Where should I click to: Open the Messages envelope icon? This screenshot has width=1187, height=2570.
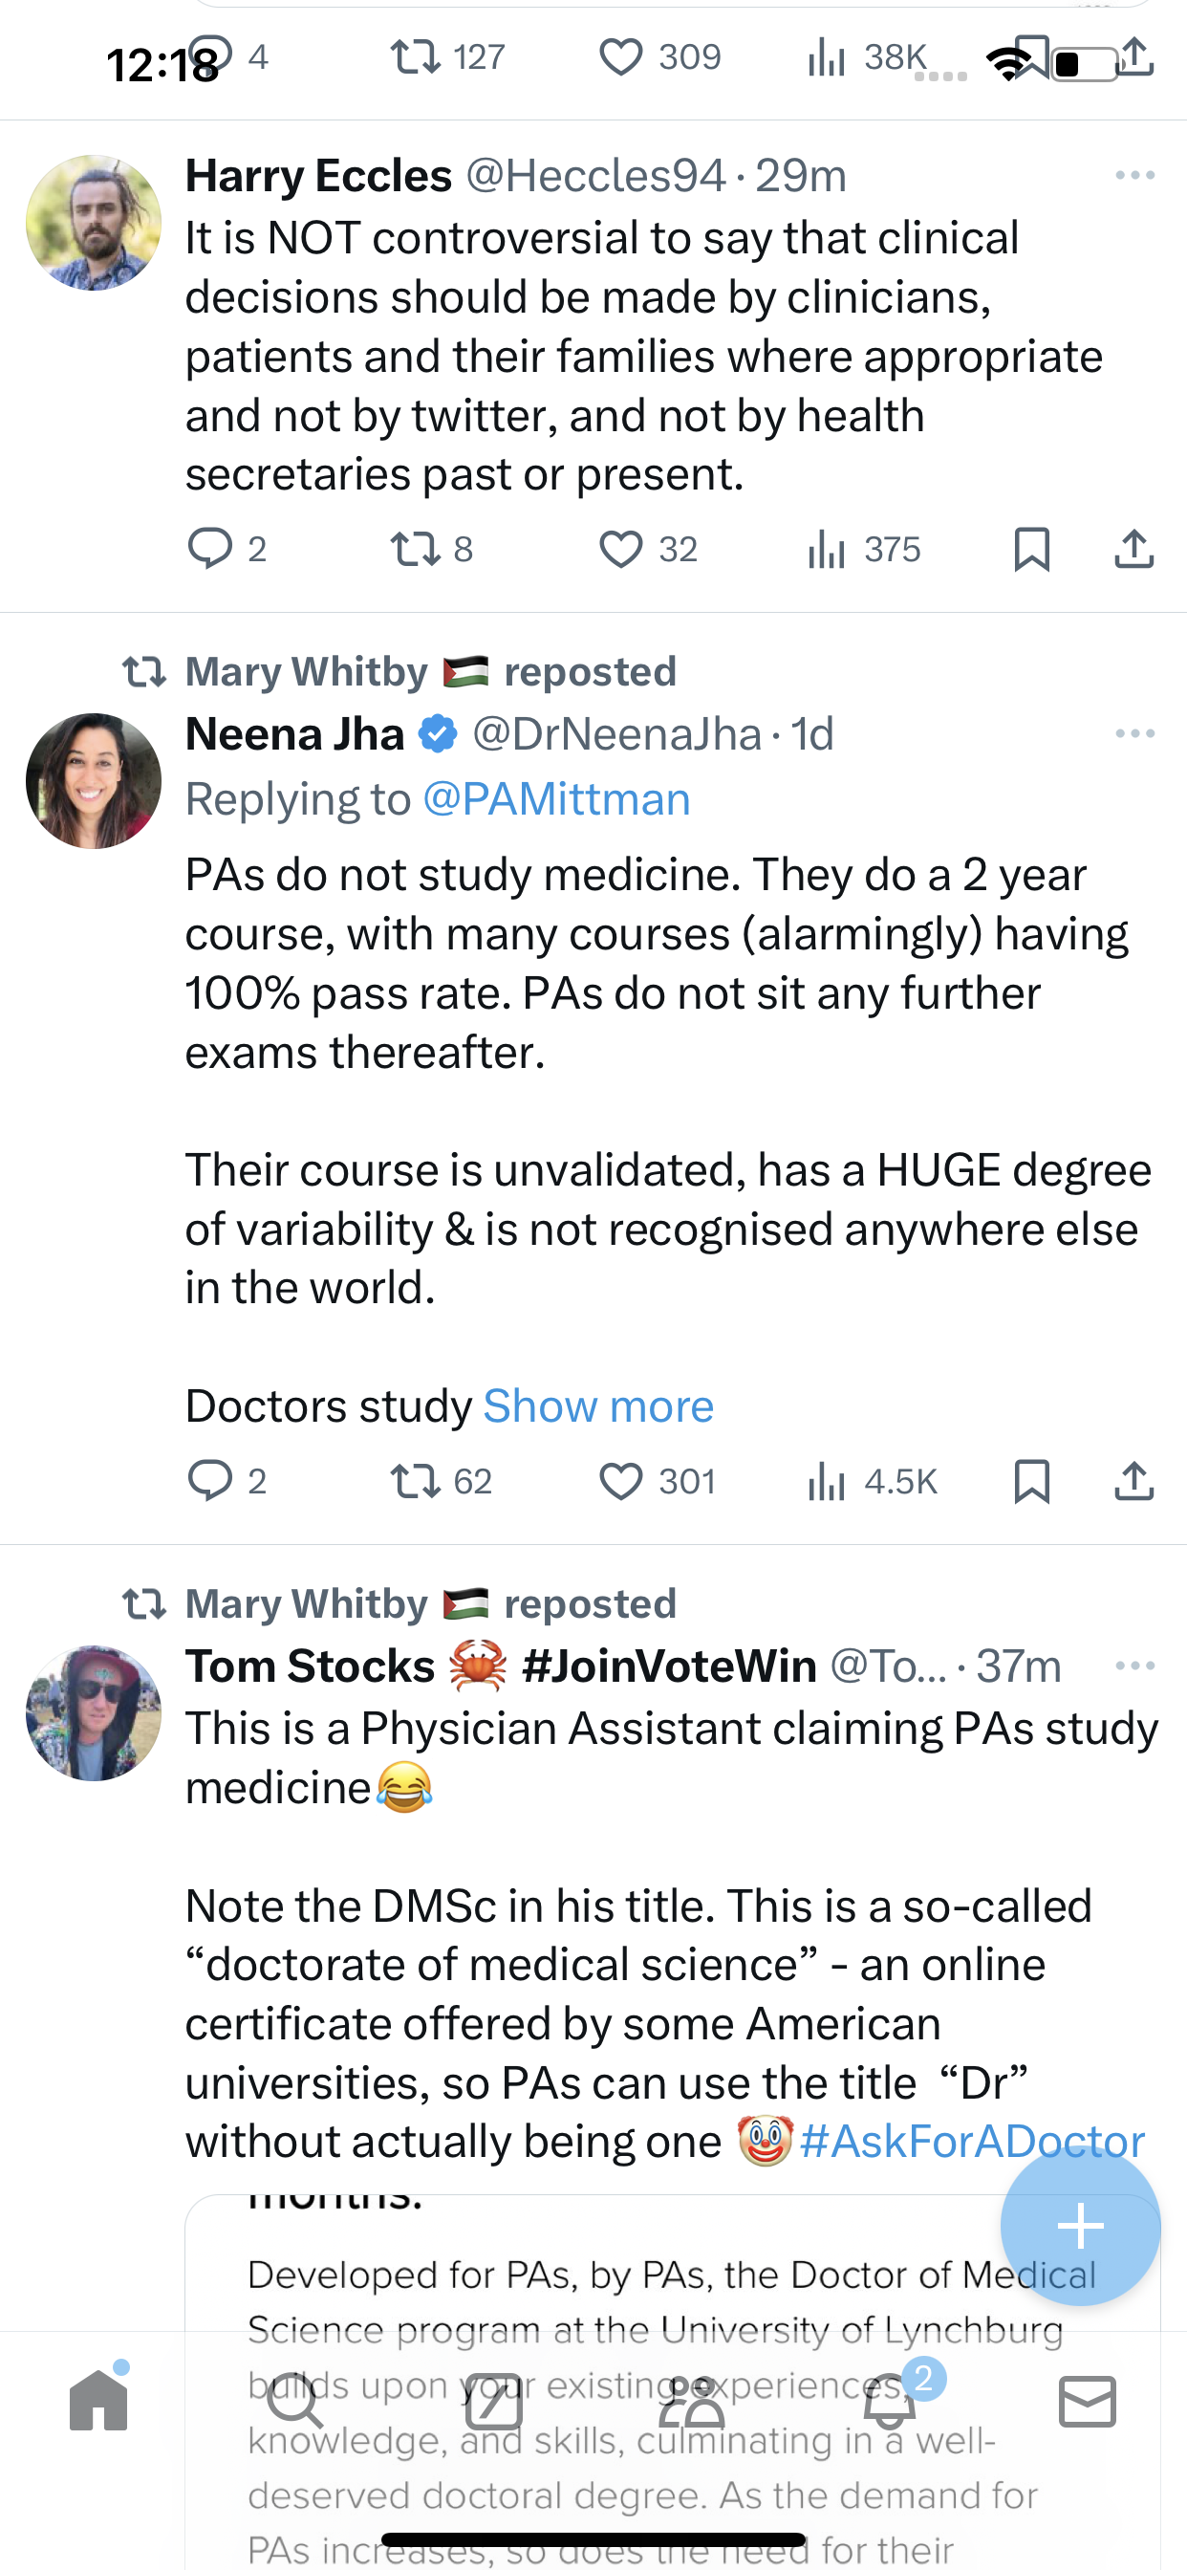1088,2403
